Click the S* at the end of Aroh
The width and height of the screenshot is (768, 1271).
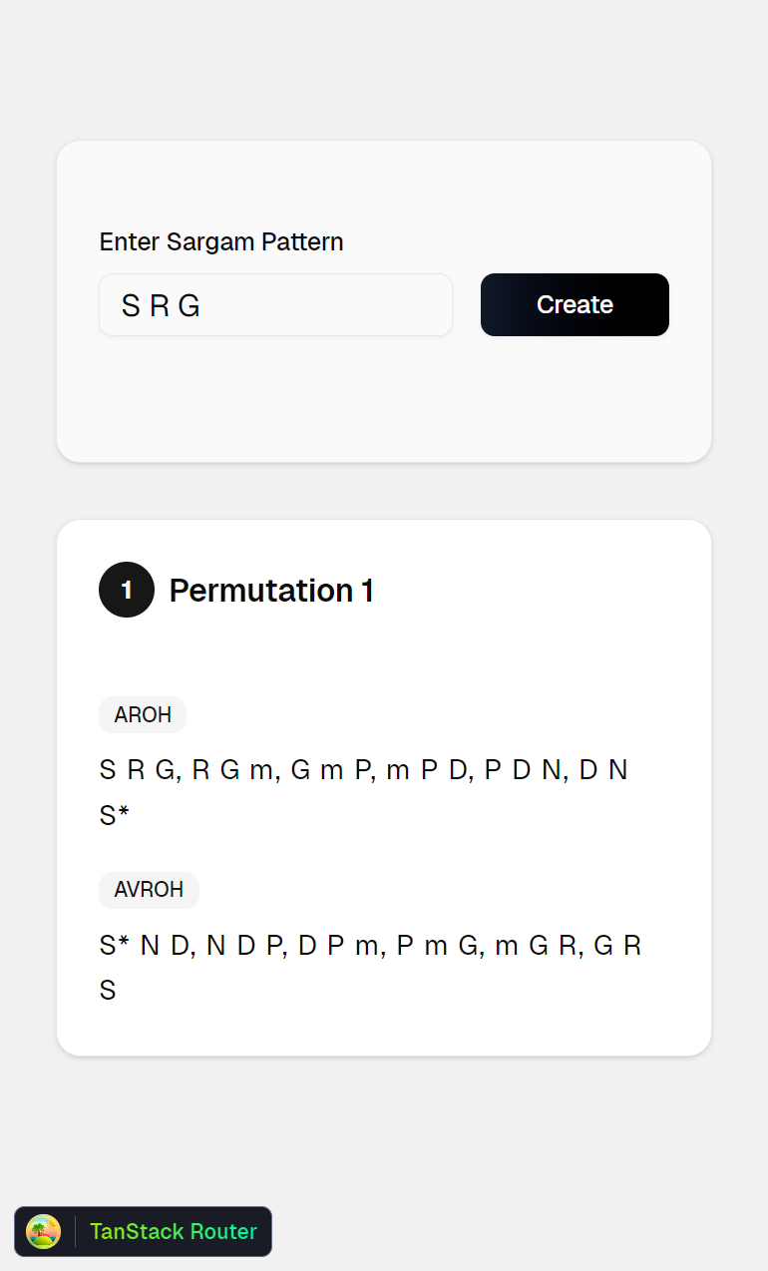(115, 816)
